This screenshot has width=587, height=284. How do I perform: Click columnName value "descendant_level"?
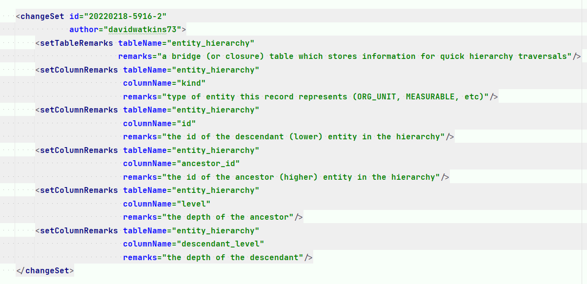(x=220, y=244)
